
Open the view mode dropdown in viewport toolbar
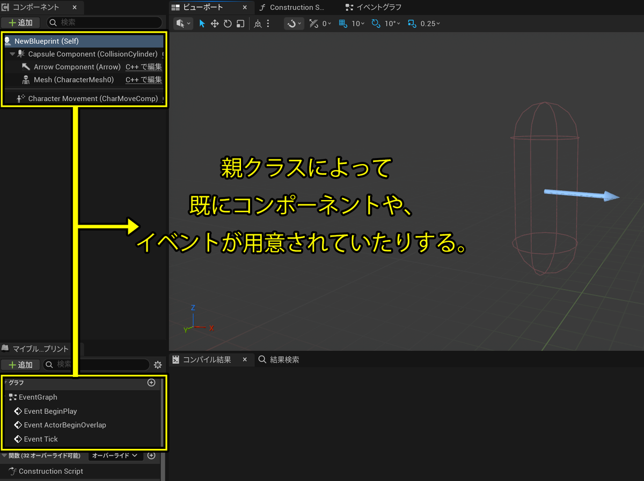pyautogui.click(x=183, y=24)
